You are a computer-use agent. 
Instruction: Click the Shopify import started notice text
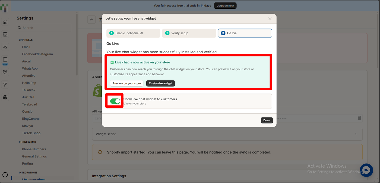tap(189, 152)
